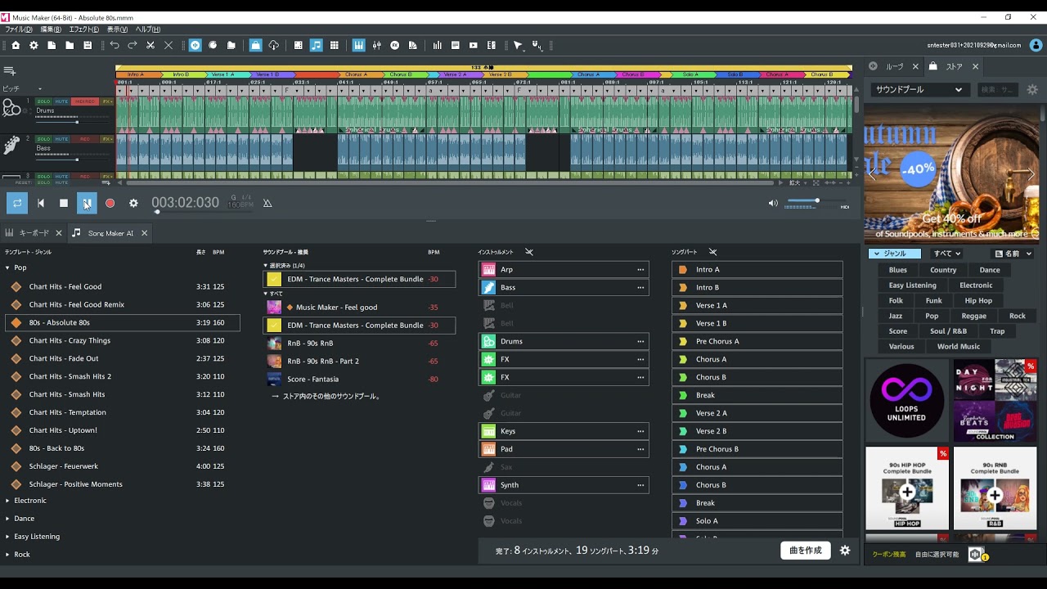Click 曲を作成 create song button
This screenshot has height=589, width=1047.
tap(805, 551)
